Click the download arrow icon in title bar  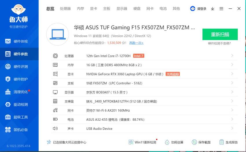tap(212, 9)
